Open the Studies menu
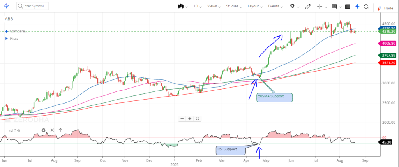Viewport: 399px width, 167px height. point(234,6)
